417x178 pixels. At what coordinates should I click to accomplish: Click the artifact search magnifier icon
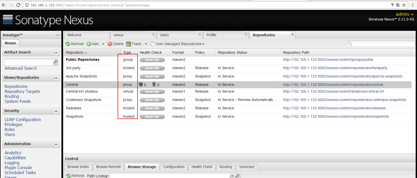point(56,62)
